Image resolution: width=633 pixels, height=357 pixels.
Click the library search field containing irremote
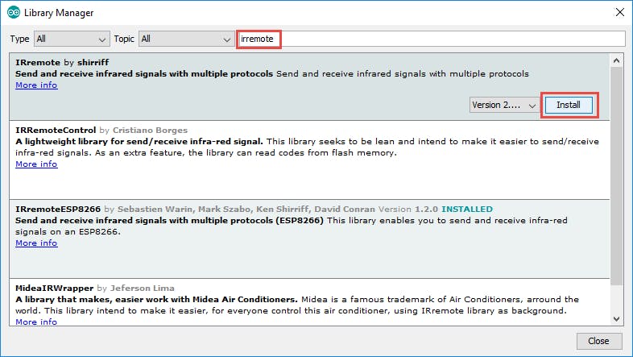(x=431, y=39)
